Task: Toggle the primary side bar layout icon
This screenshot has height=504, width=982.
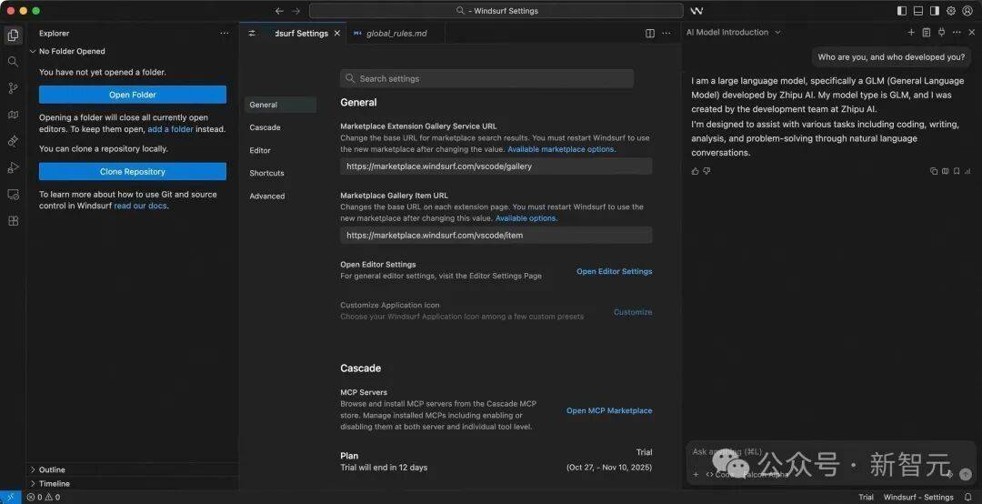Action: (902, 11)
